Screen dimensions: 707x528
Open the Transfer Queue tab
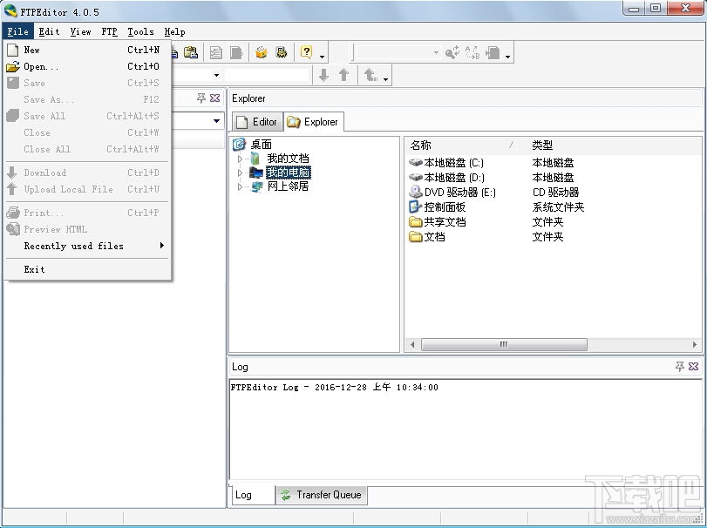pyautogui.click(x=321, y=495)
